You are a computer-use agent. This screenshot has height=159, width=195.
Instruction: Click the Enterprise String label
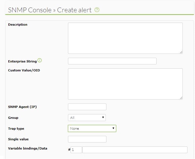(x=22, y=61)
